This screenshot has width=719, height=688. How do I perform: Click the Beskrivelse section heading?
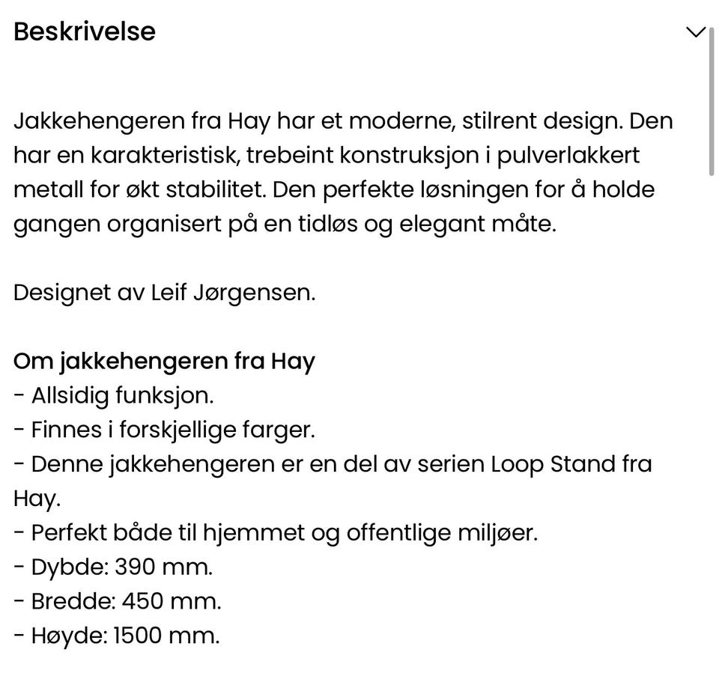(85, 31)
